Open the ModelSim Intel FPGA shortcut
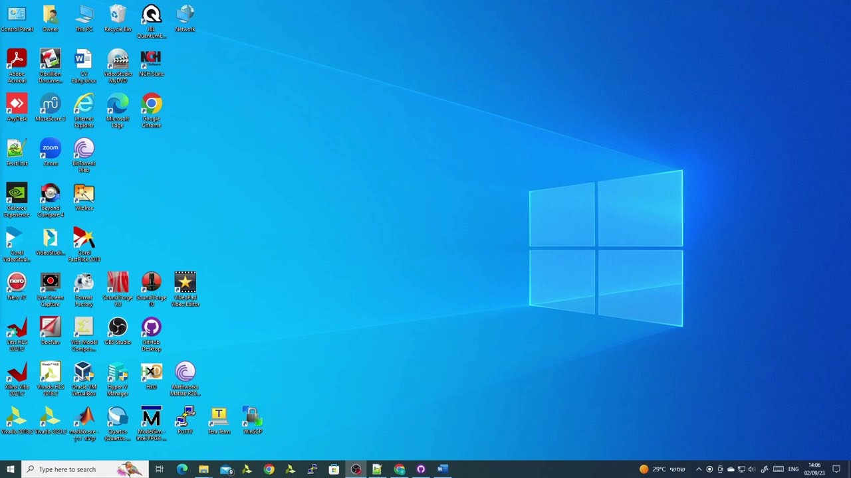The height and width of the screenshot is (478, 851). (x=152, y=424)
